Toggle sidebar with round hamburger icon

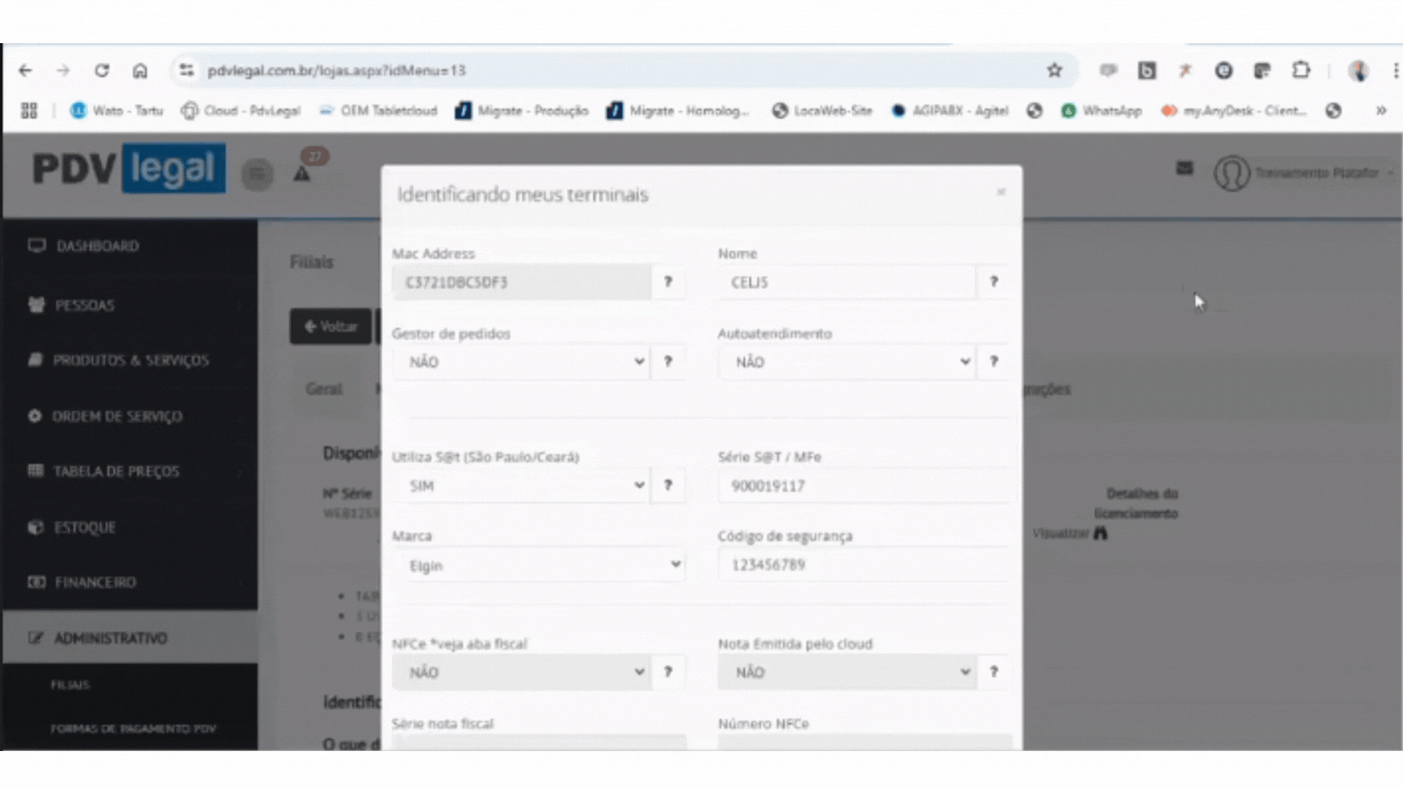(x=257, y=174)
